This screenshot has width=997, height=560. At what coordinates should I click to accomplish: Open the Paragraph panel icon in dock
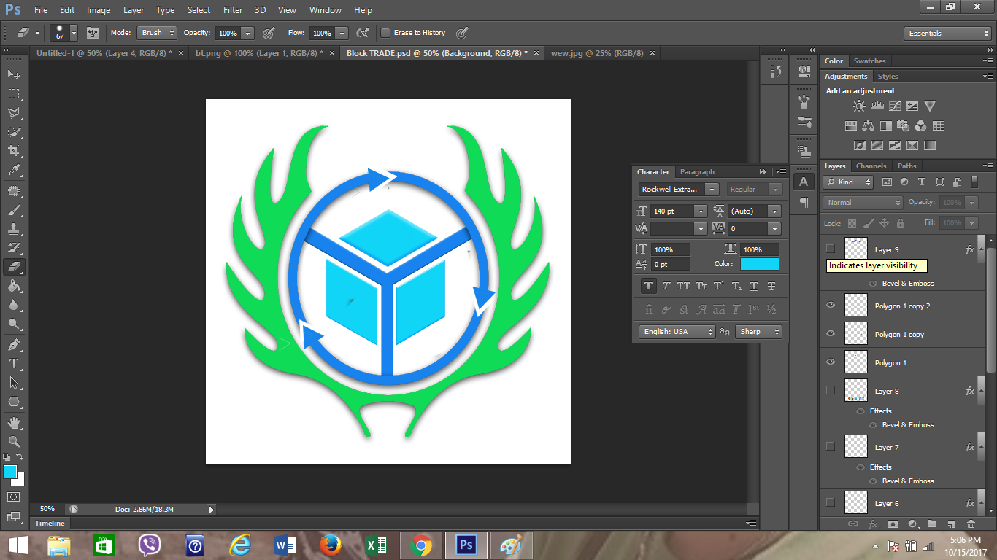click(x=804, y=202)
